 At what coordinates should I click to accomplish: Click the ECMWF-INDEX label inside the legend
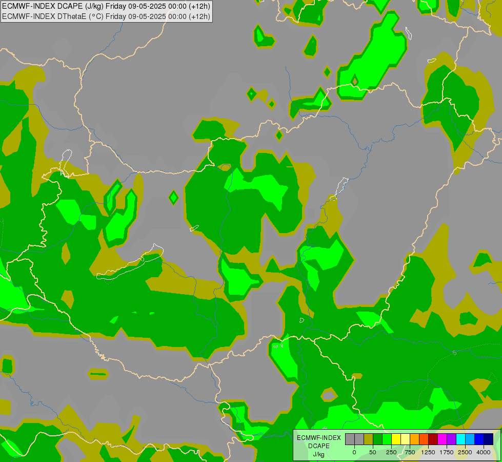(x=319, y=438)
